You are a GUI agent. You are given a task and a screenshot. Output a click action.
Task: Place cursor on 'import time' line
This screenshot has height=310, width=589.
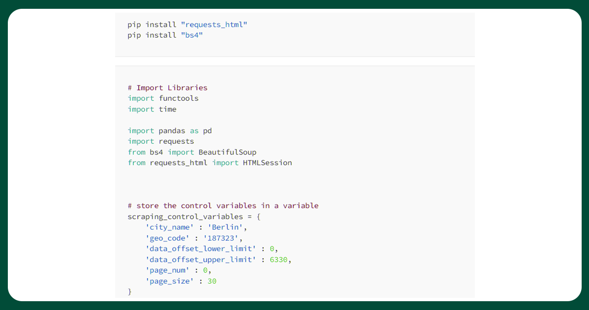(152, 109)
